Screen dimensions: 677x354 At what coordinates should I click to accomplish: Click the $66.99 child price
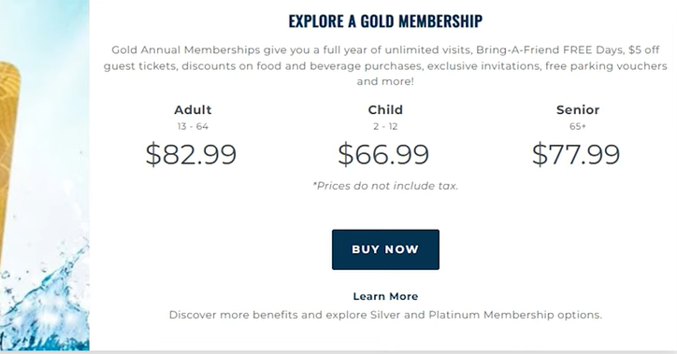(x=383, y=154)
